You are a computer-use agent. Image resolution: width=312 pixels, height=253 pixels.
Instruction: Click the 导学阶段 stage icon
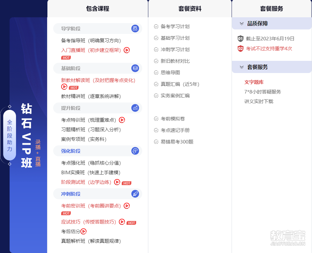click(x=135, y=29)
